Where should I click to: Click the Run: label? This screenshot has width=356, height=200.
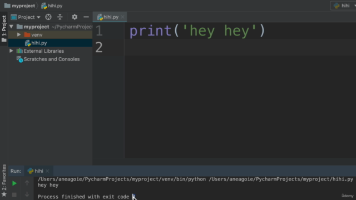click(16, 171)
